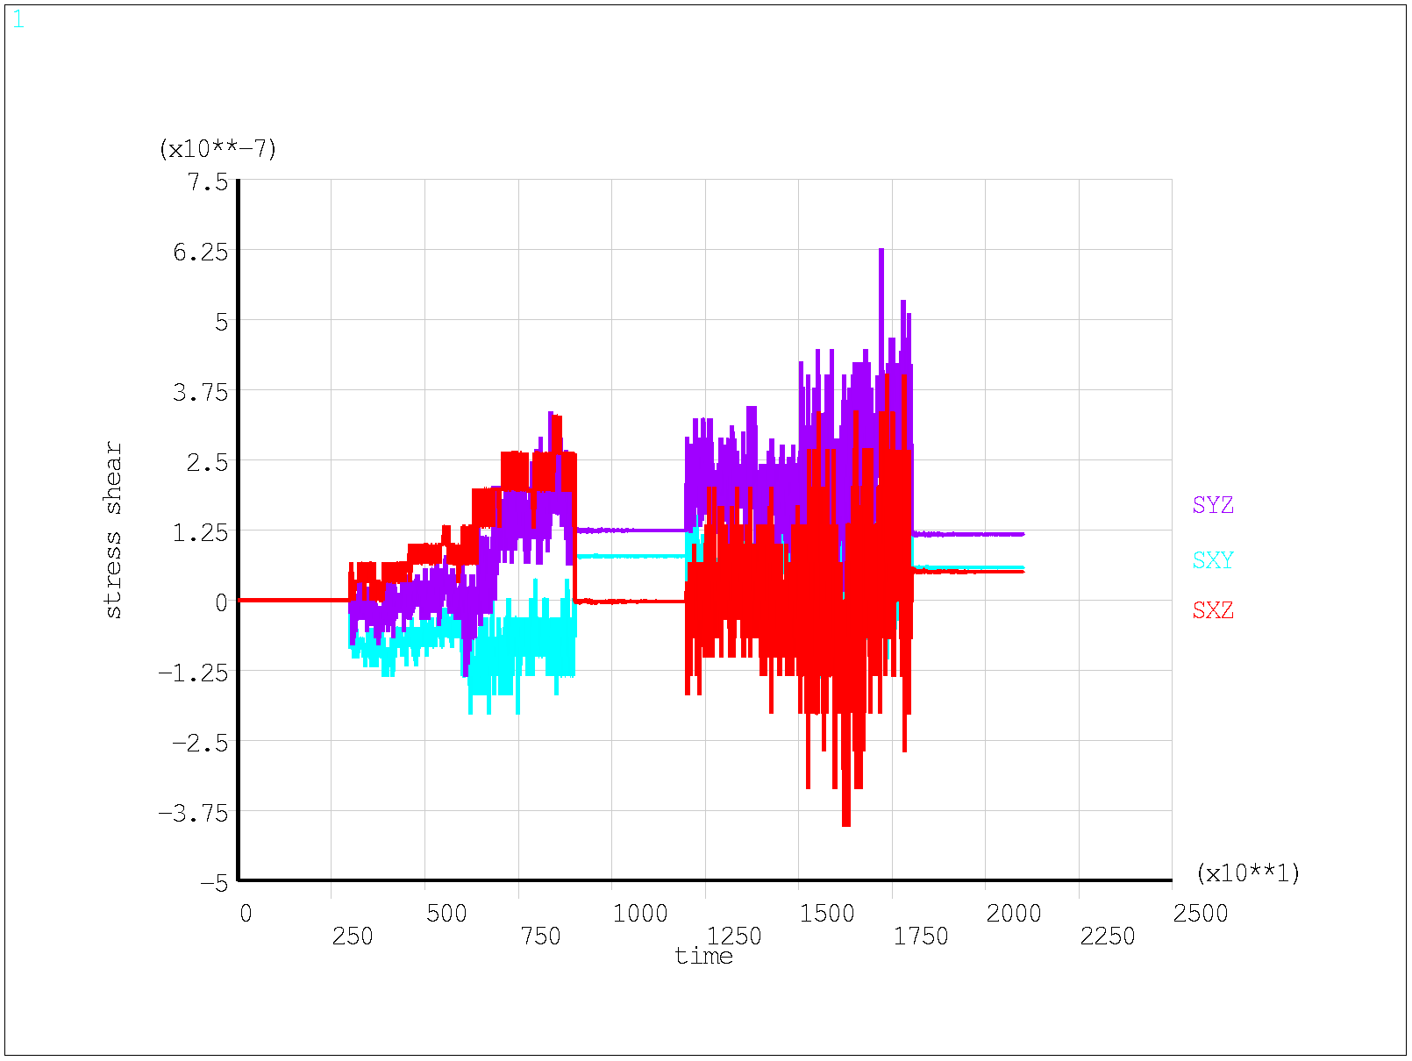Pick the lowest red SXZ trough
1412x1061 pixels.
(x=845, y=822)
